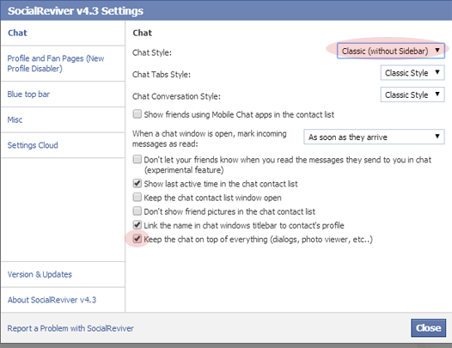Click the SocialReviver v4.3 Settings title
Screen dimensions: 452x348
(x=76, y=11)
